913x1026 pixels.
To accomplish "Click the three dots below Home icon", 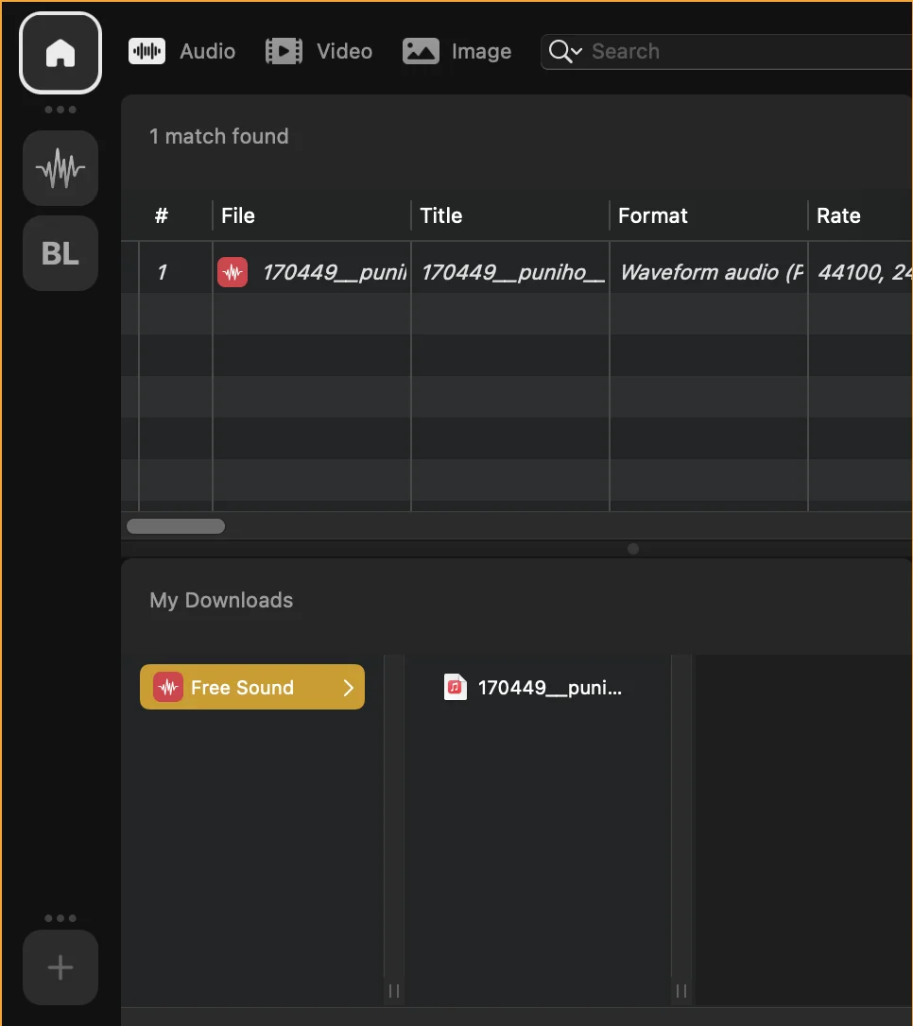I will [60, 110].
